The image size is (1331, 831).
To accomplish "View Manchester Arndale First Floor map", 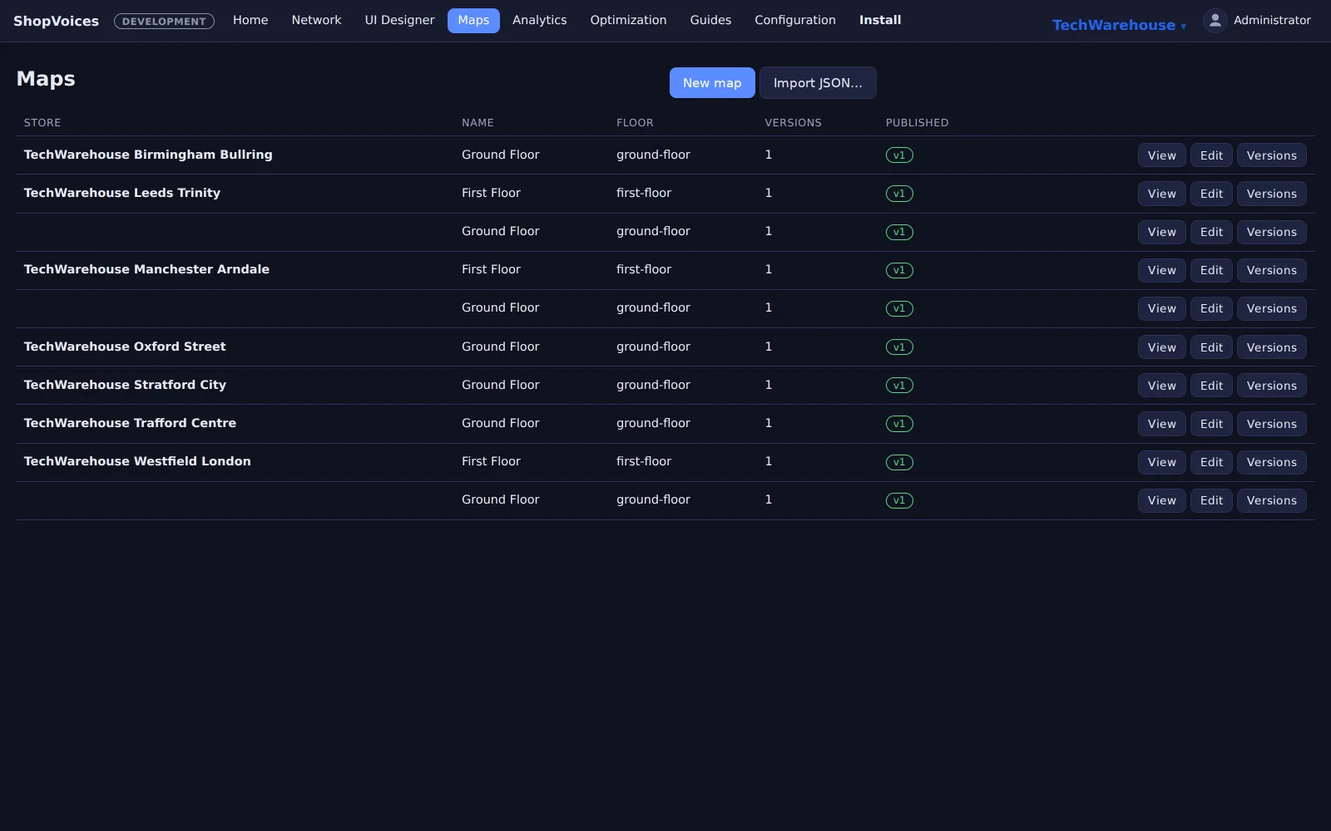I will pos(1161,270).
